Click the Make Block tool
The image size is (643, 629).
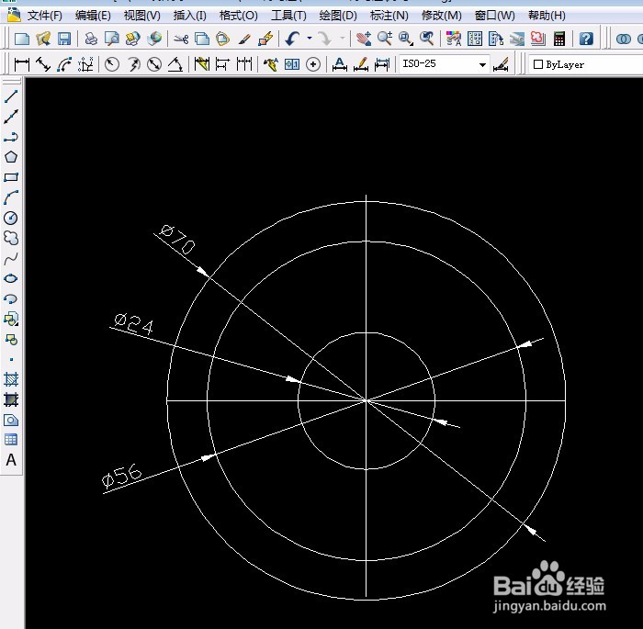pyautogui.click(x=11, y=339)
